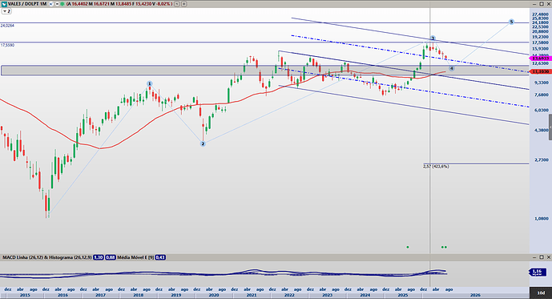This screenshot has height=299, width=552.
Task: Click the 2,57 (423,6%) Fibonacci label
Action: [x=436, y=166]
